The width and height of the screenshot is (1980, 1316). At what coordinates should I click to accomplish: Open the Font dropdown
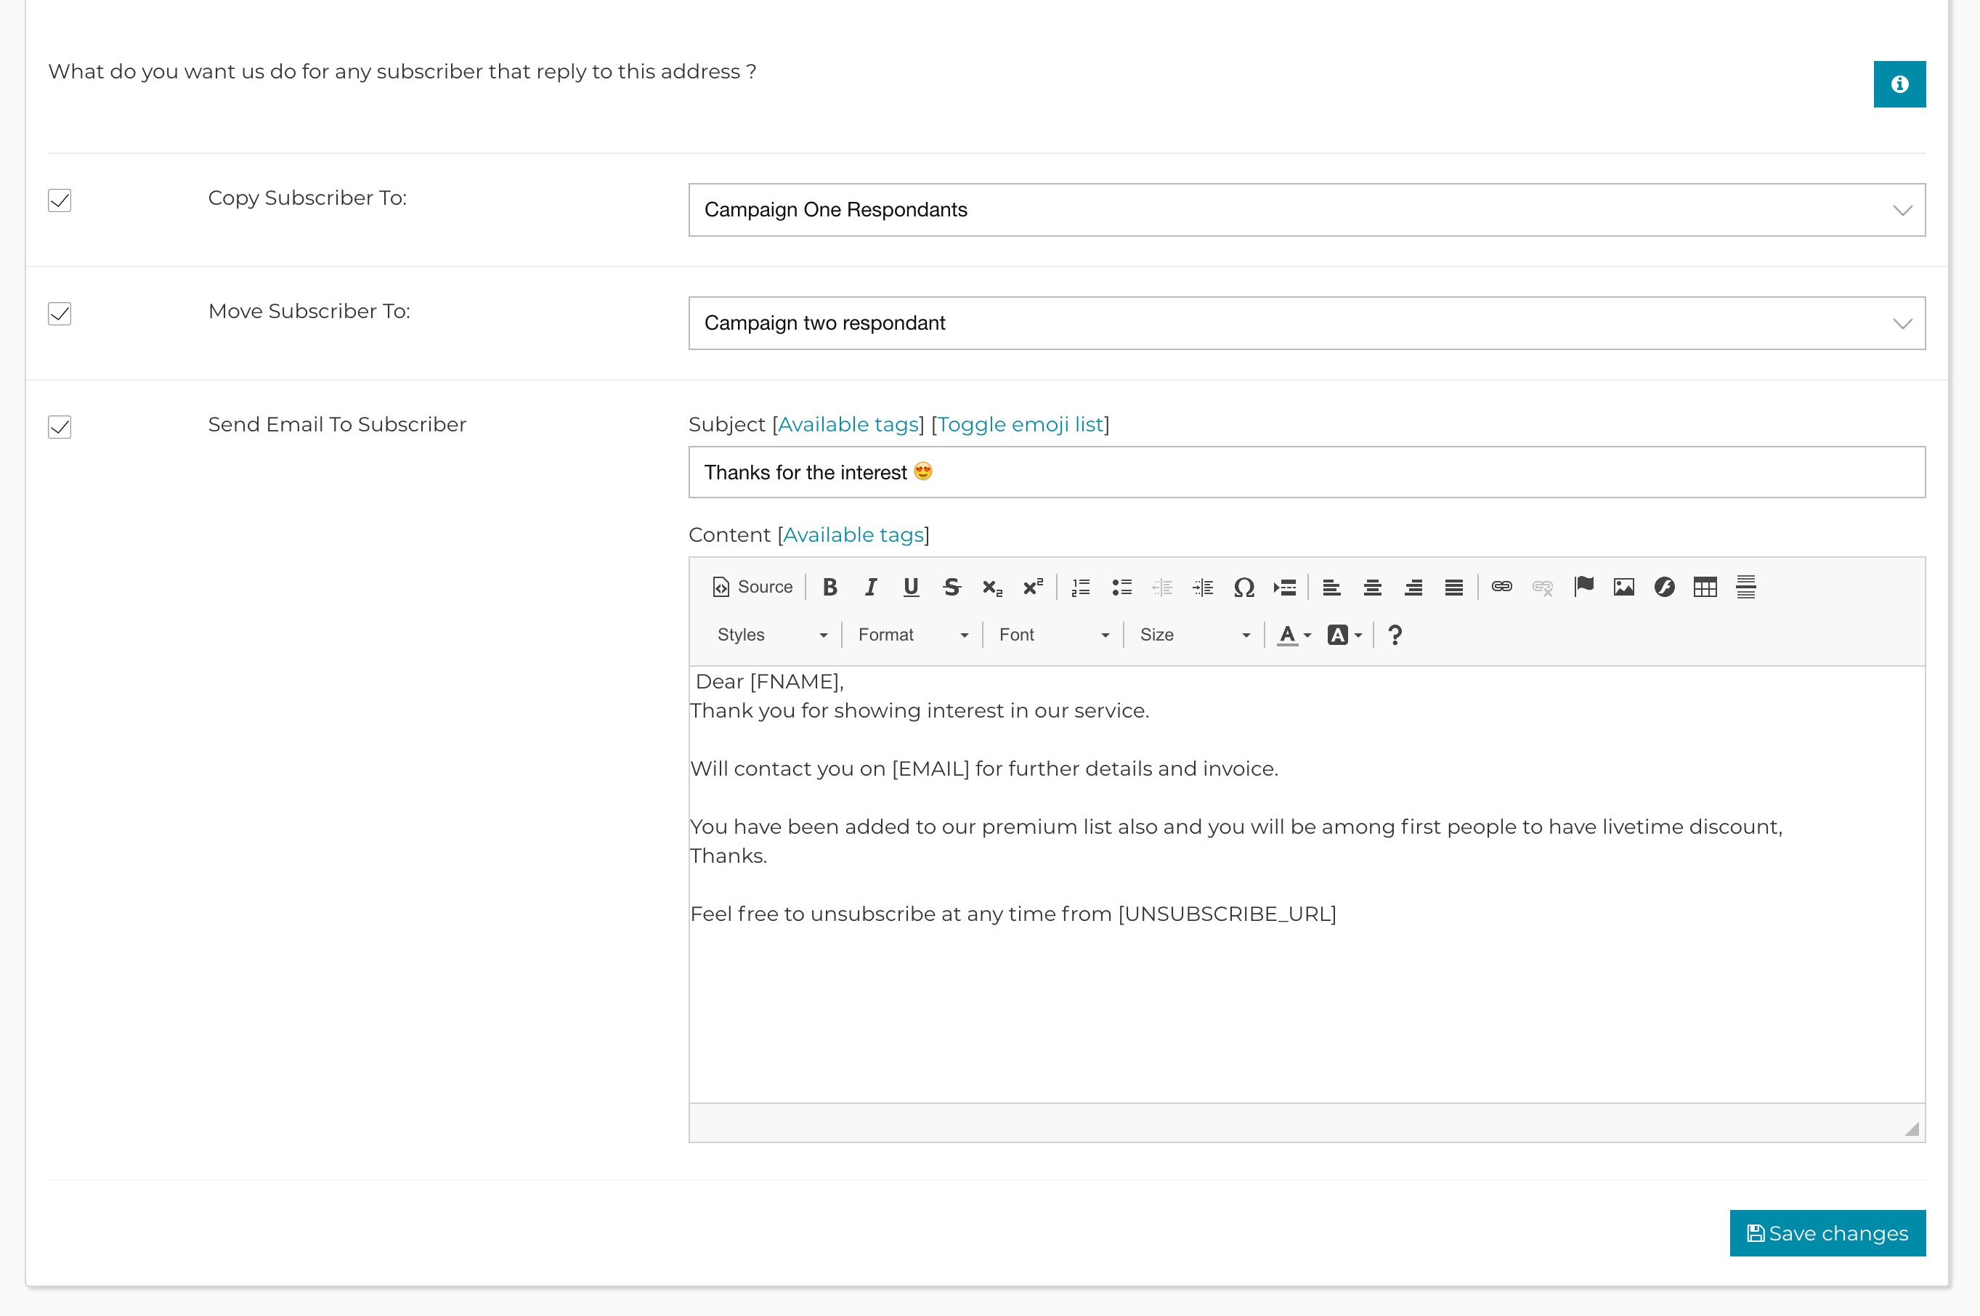tap(1053, 635)
